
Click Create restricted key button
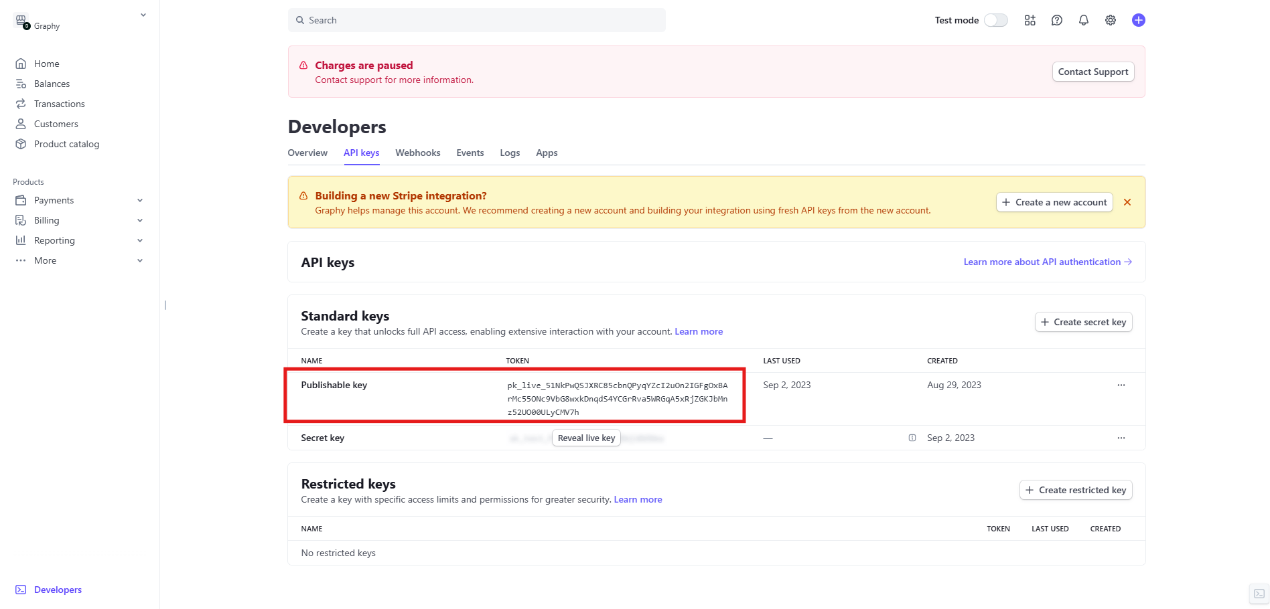1075,490
